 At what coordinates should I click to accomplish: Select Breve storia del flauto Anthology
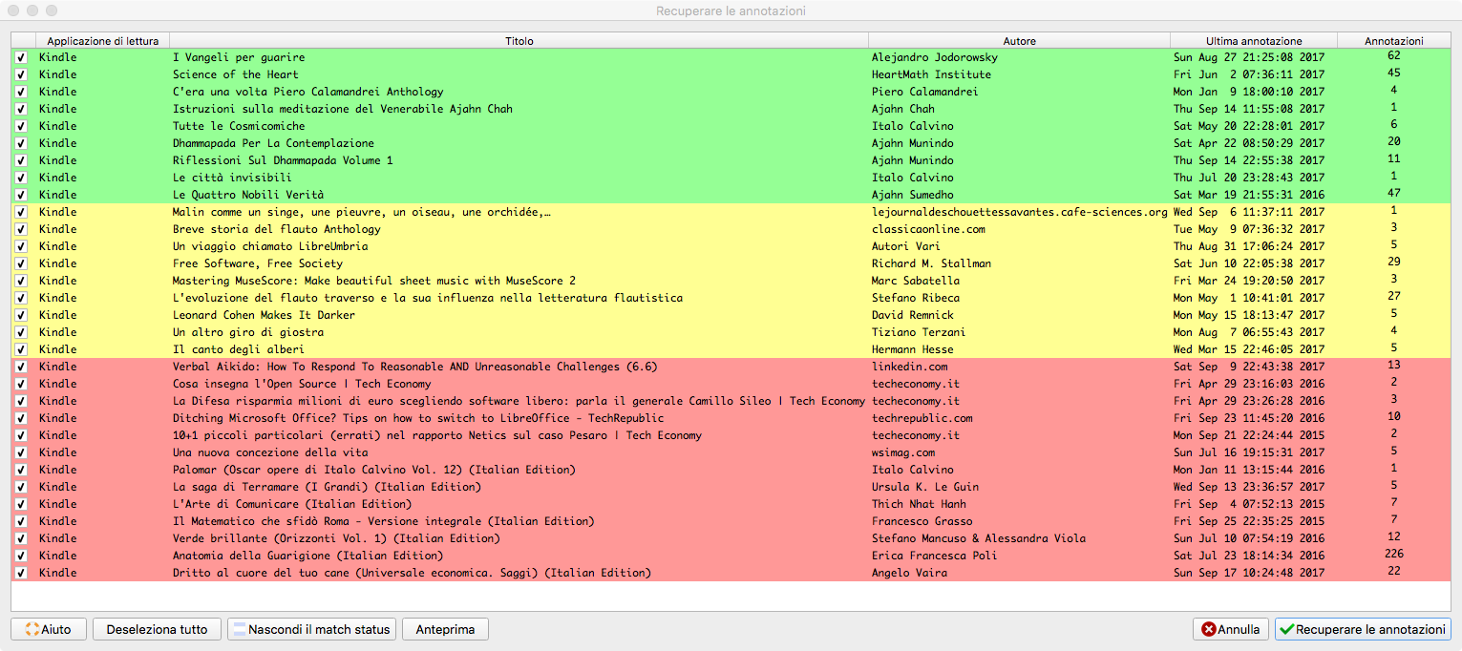pos(277,229)
